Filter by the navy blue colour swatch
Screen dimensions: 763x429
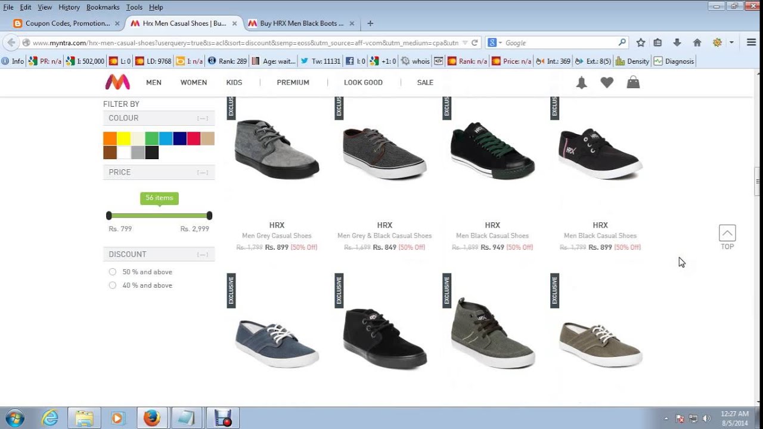(x=179, y=139)
